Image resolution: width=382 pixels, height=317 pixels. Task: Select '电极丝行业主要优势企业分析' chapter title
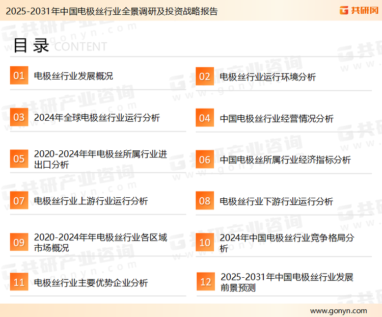[x=91, y=283]
